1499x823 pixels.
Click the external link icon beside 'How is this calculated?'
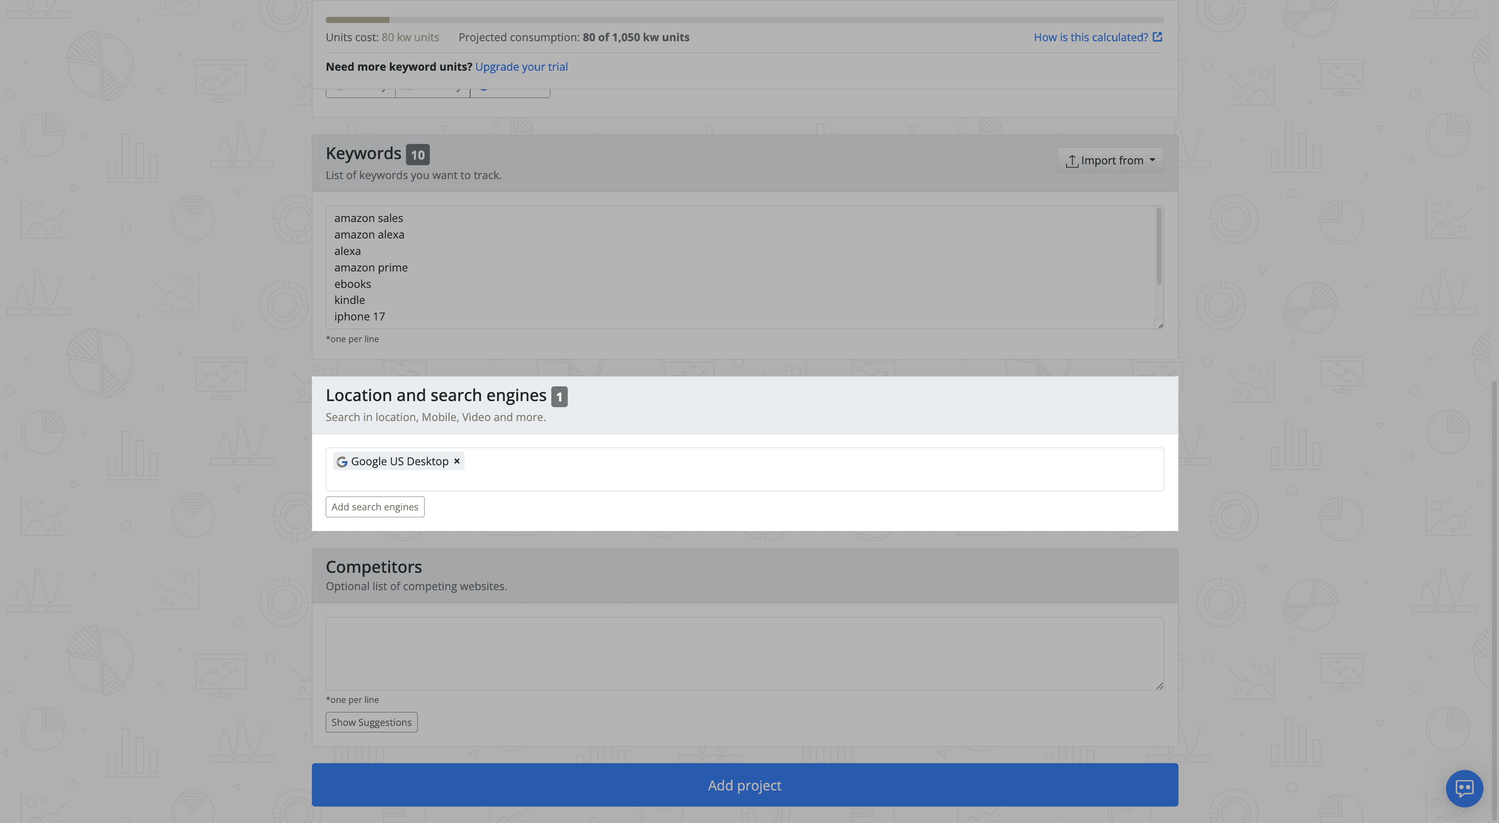(x=1157, y=37)
